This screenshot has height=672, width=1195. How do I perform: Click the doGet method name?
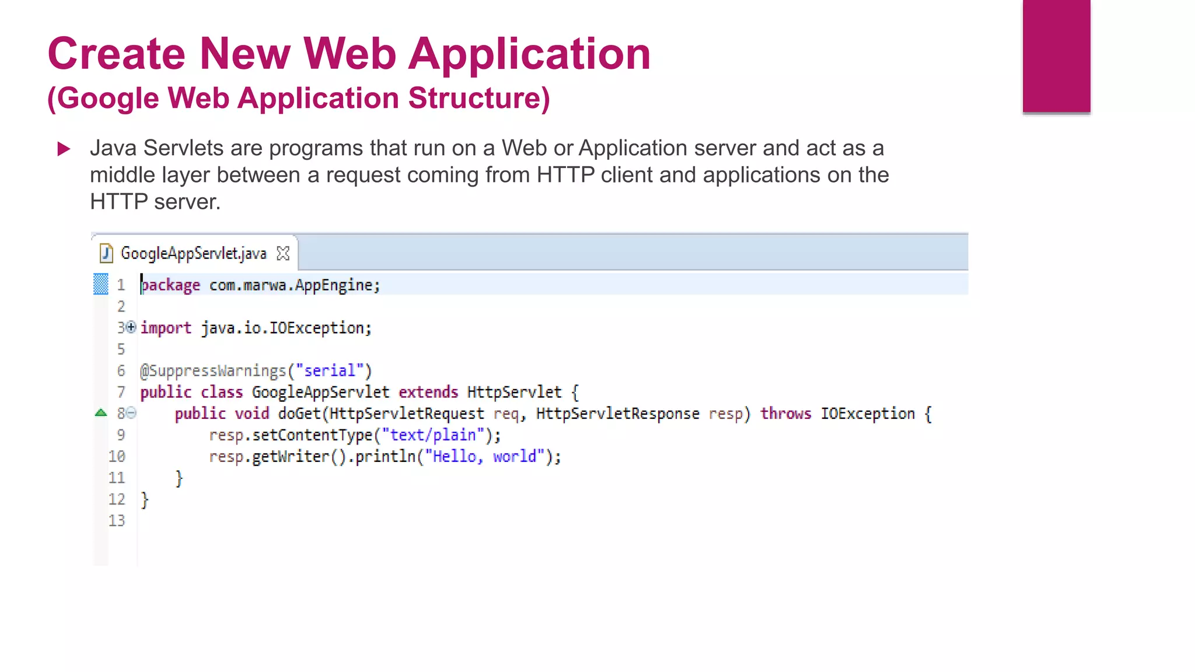(299, 414)
